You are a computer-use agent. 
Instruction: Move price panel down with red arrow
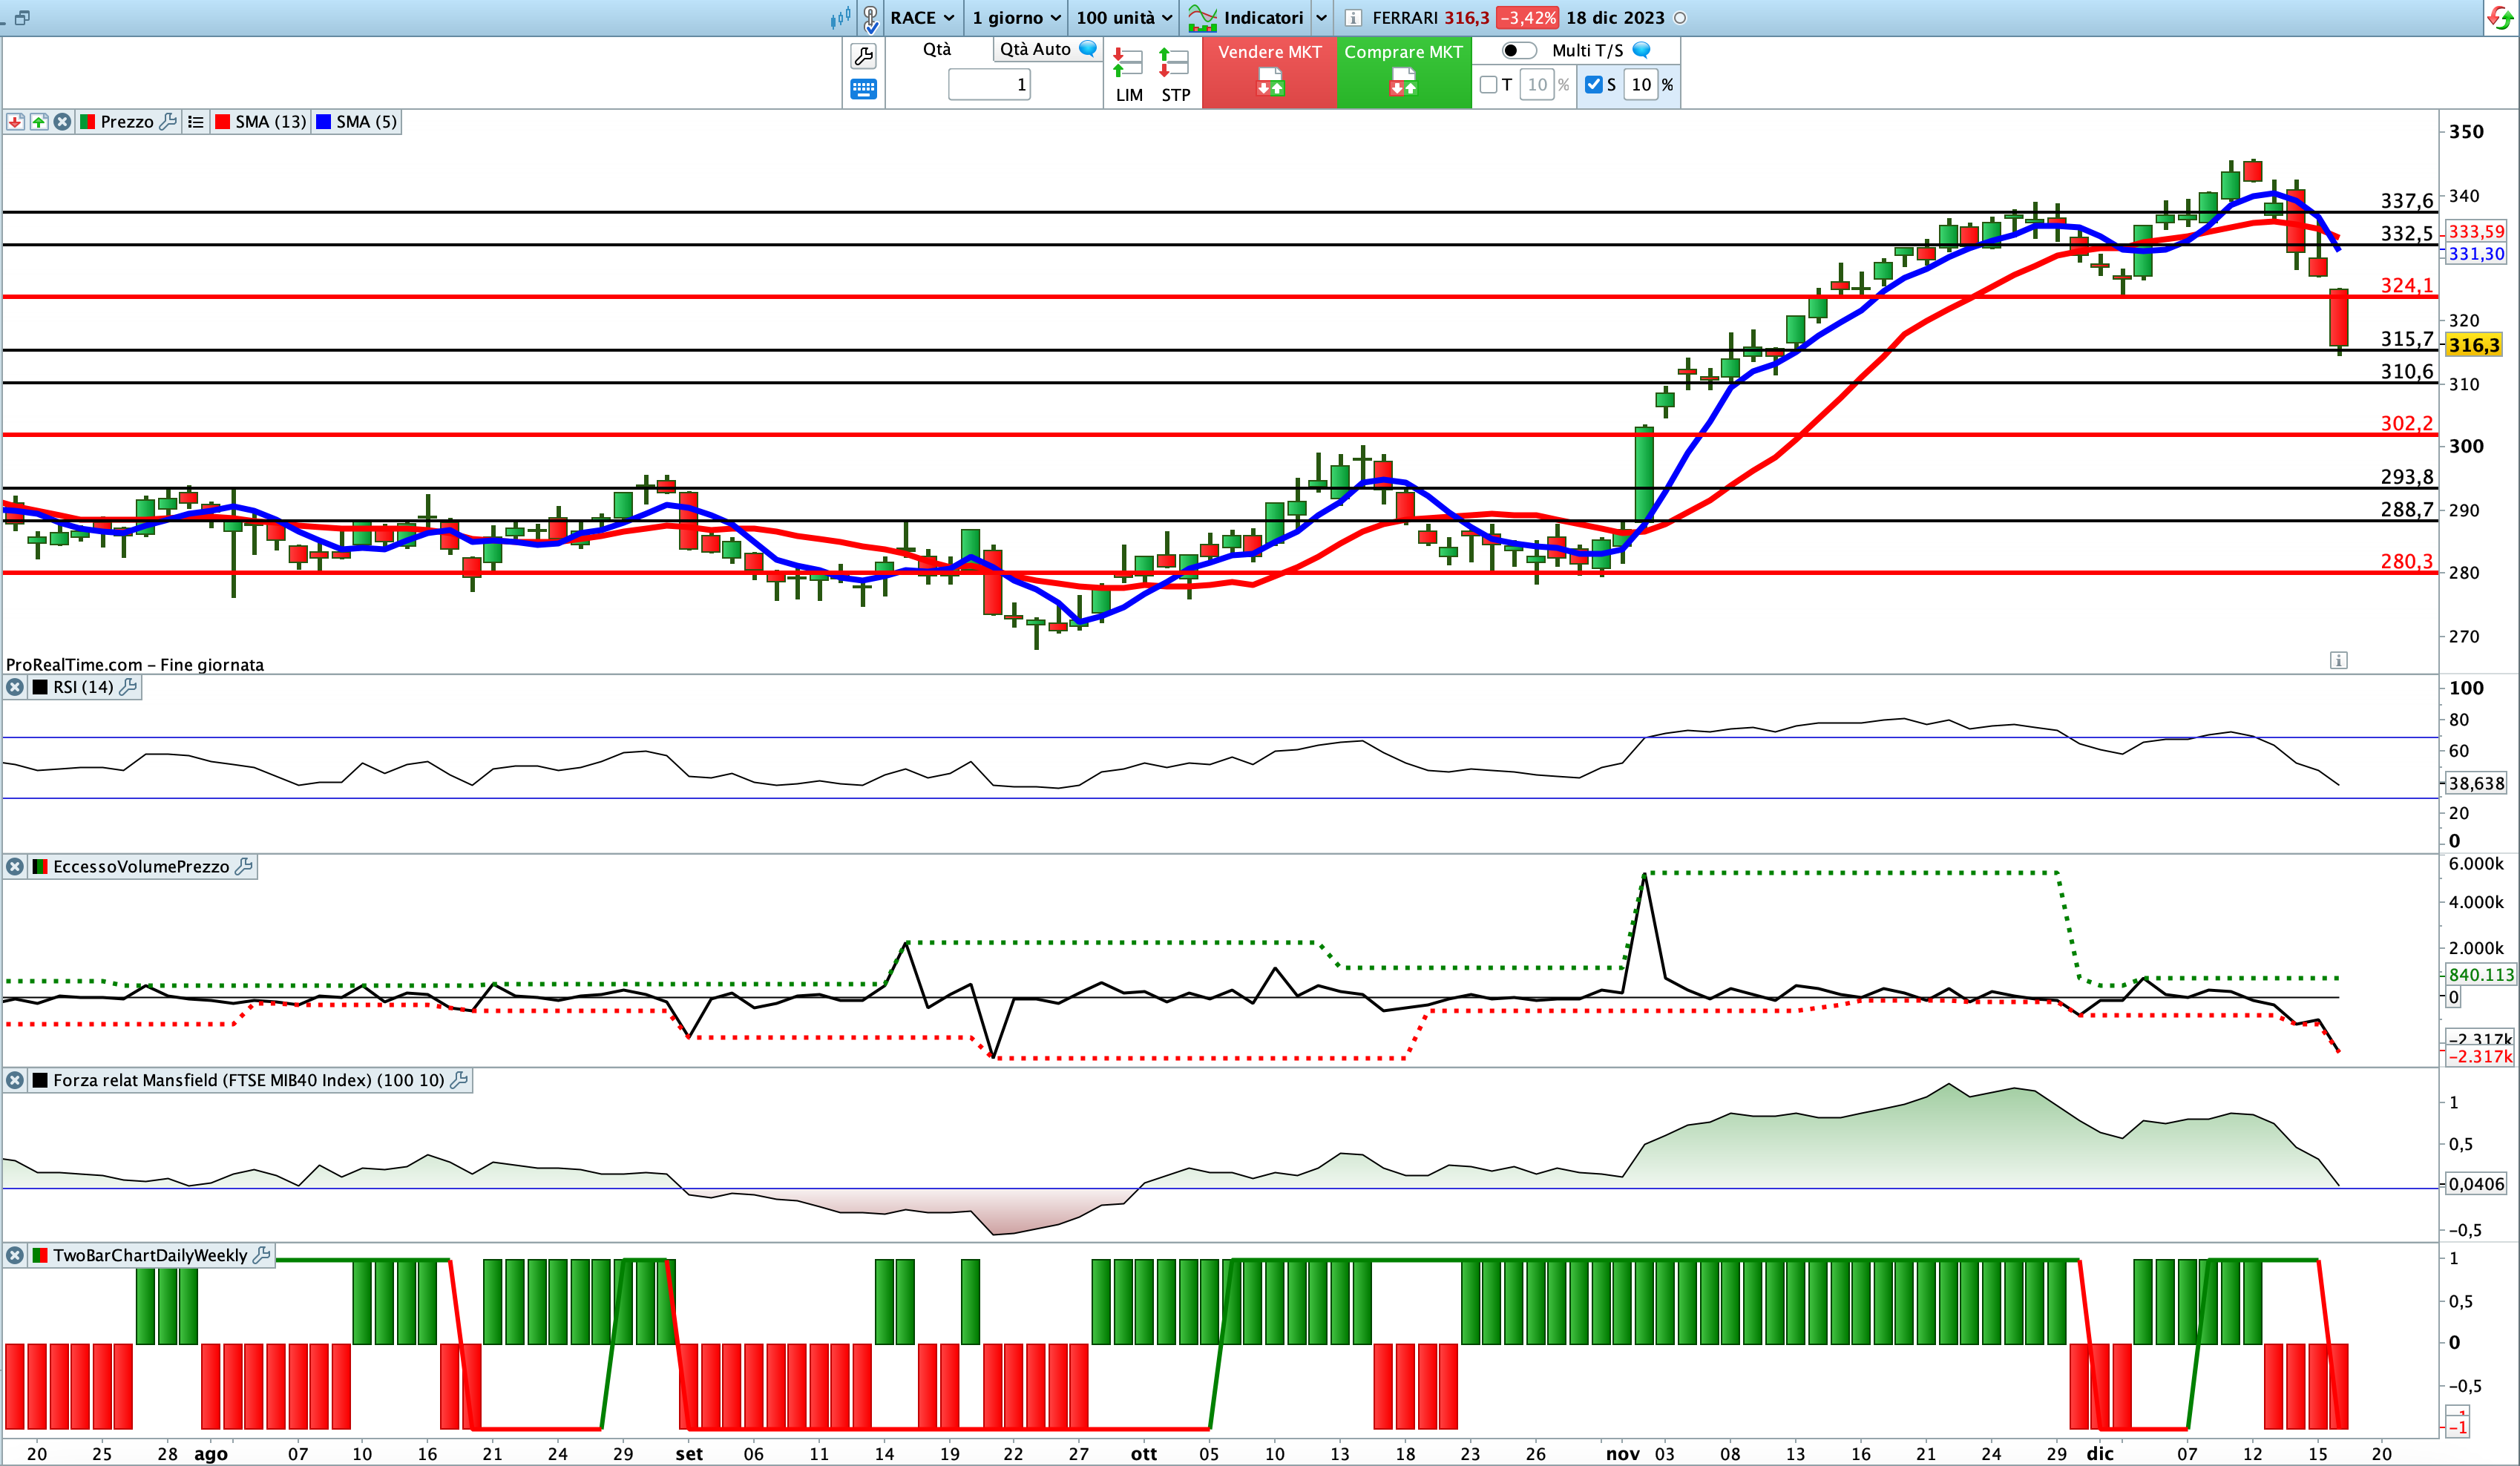[15, 121]
